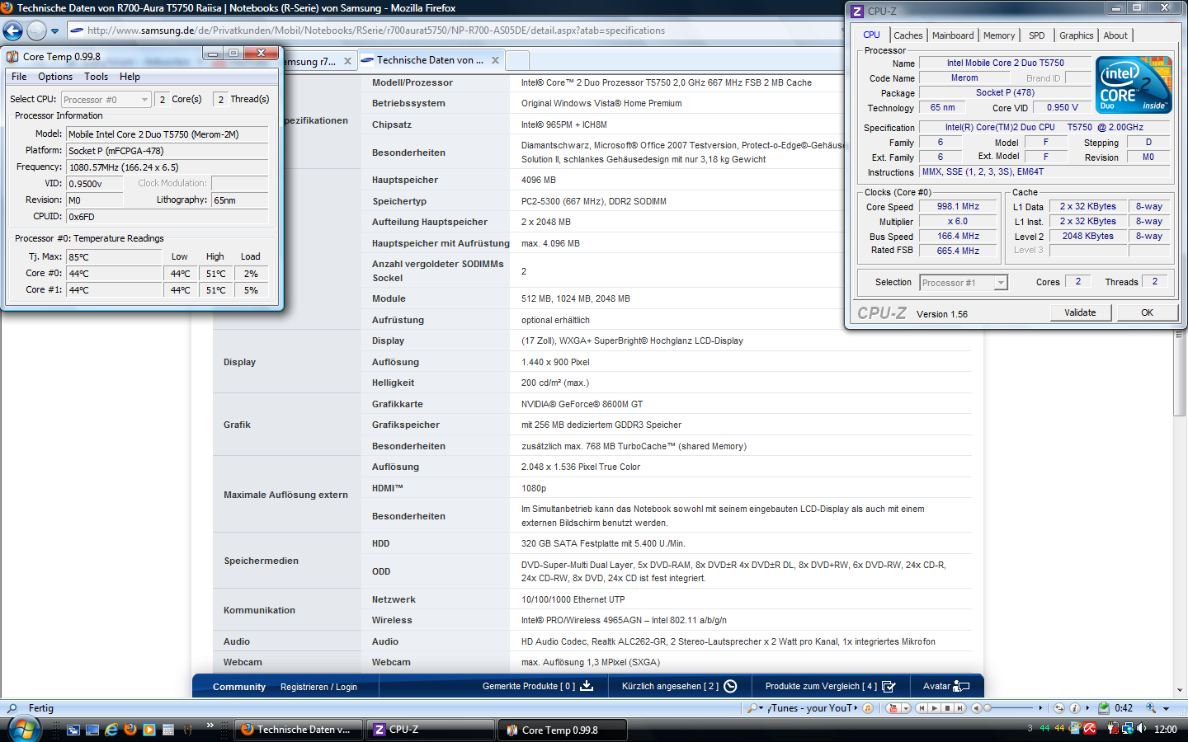Adjust the status bar volume slider
The height and width of the screenshot is (742, 1188).
click(1011, 708)
